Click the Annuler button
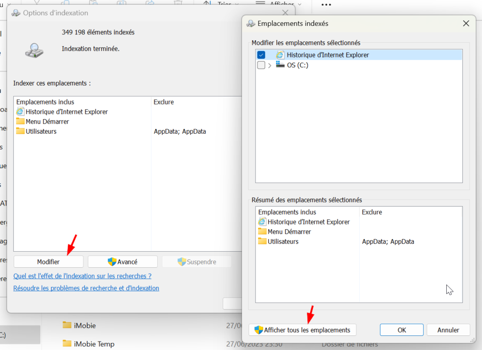The height and width of the screenshot is (350, 482). 448,330
